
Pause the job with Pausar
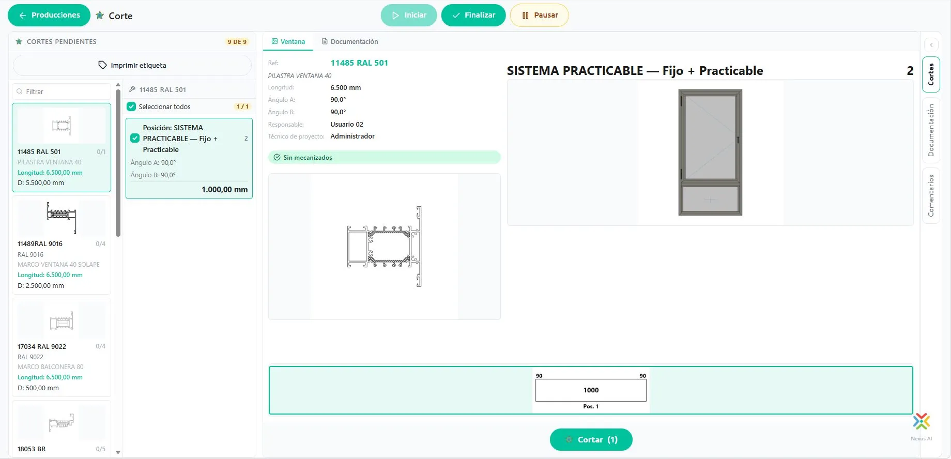pos(540,16)
